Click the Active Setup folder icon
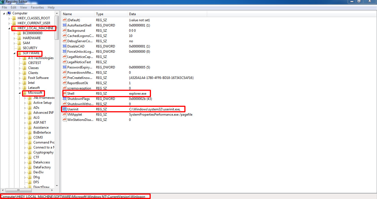The image size is (377, 199). coord(30,103)
